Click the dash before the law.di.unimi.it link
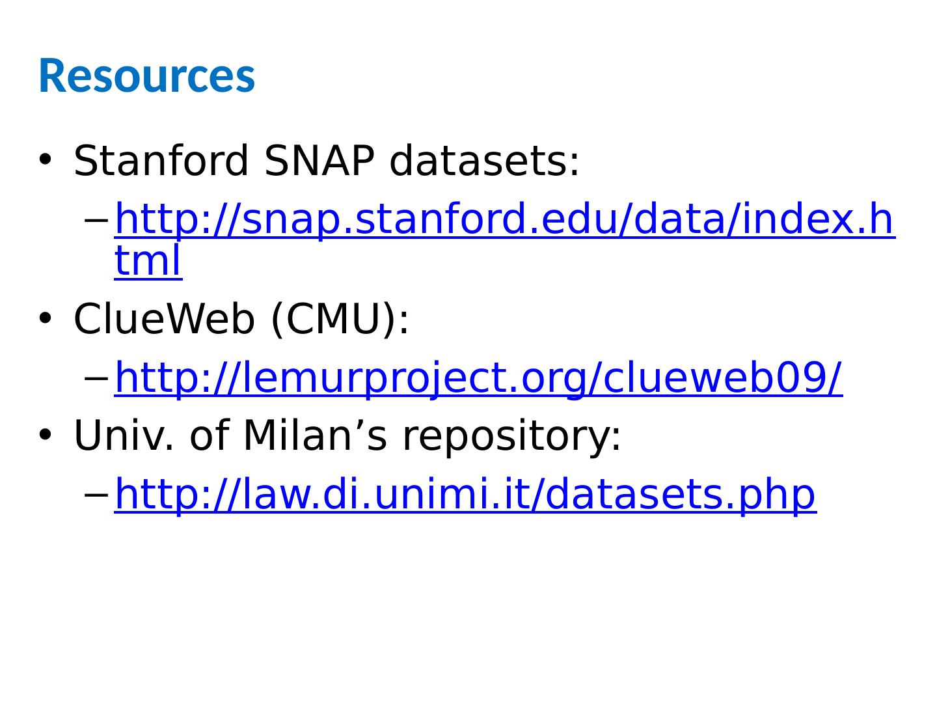The width and height of the screenshot is (937, 703). tap(96, 494)
